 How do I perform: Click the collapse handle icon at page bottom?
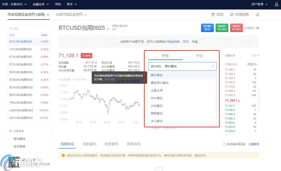coord(159,169)
